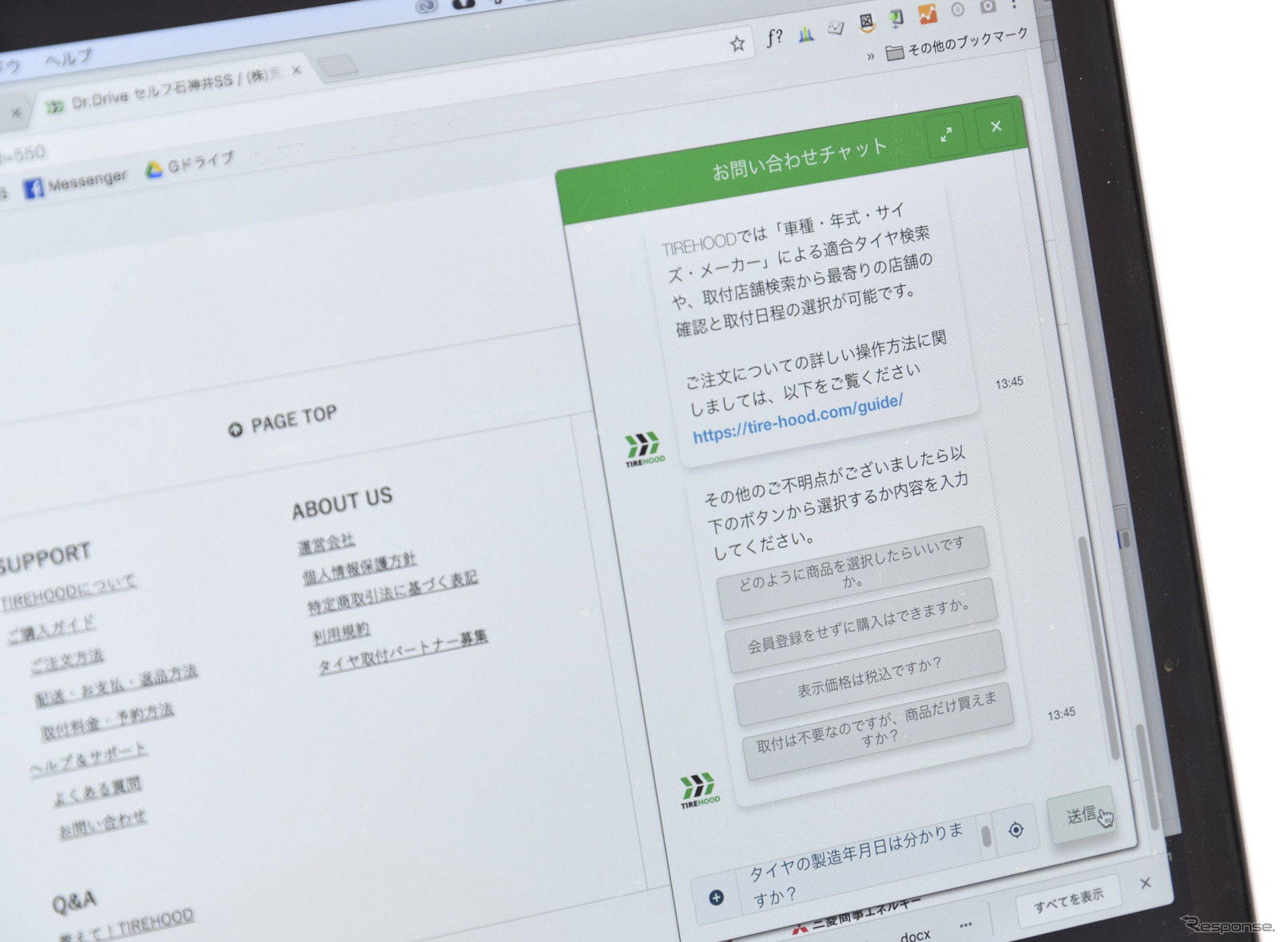1284x942 pixels.
Task: Open the 'f?' font finder extension
Action: (773, 37)
